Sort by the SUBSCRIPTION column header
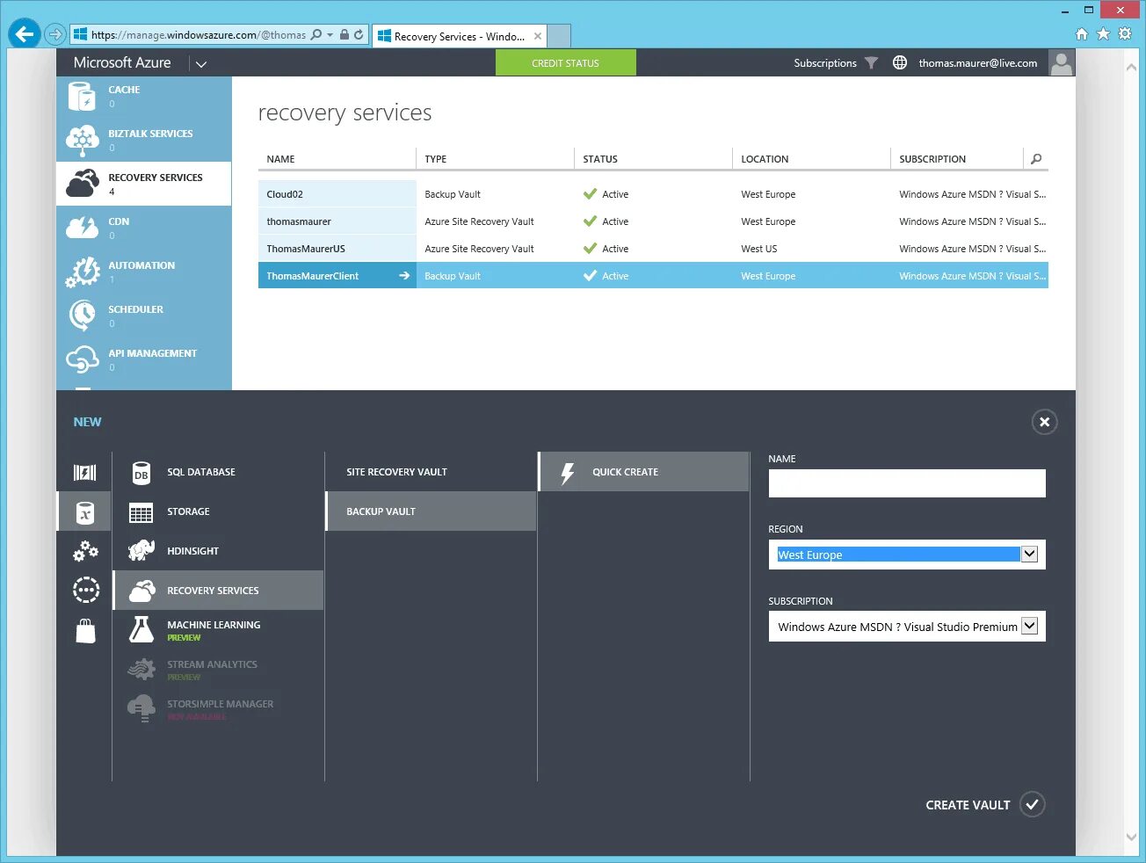The height and width of the screenshot is (863, 1146). 932,159
